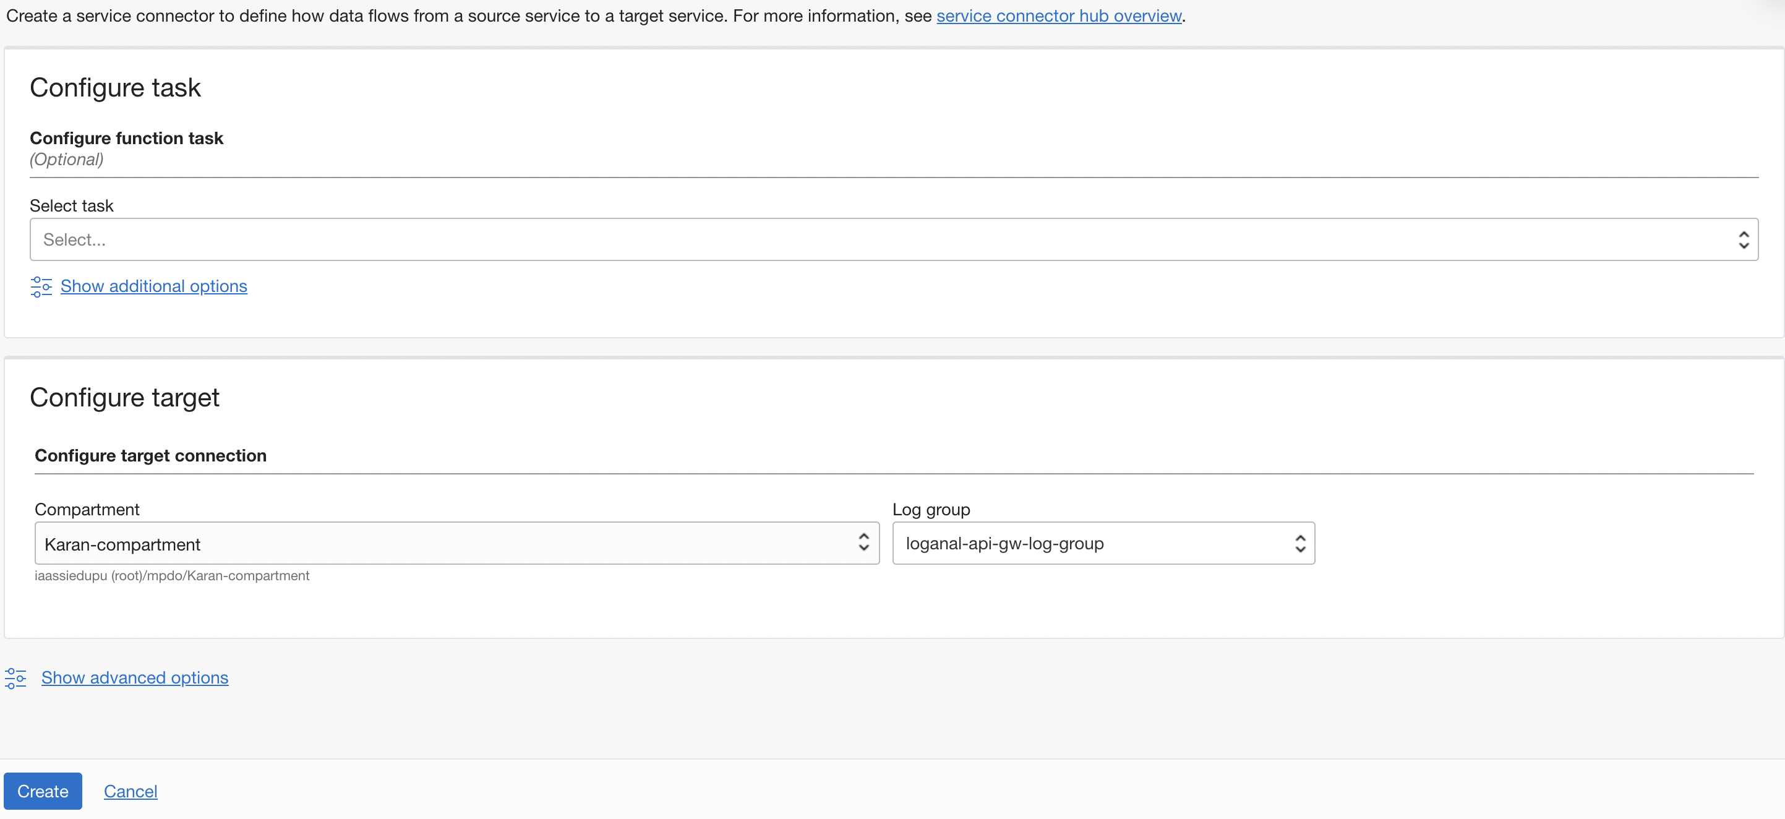This screenshot has width=1785, height=819.
Task: Click the sliders icon beside Show advanced options
Action: point(15,677)
